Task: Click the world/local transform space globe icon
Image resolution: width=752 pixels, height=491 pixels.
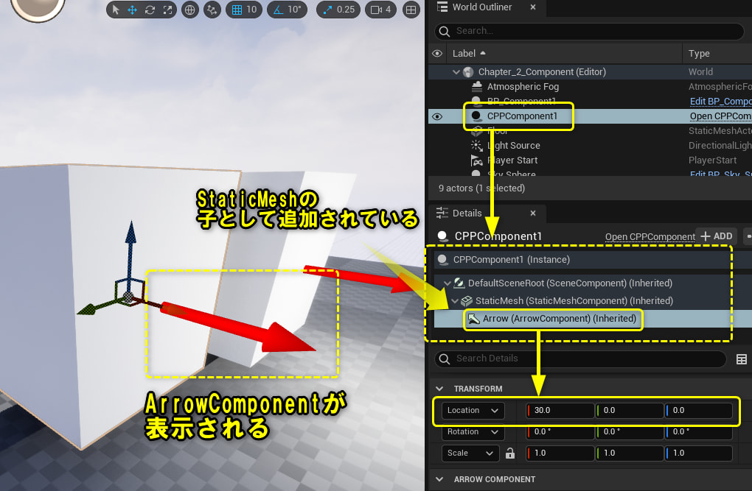Action: (189, 10)
